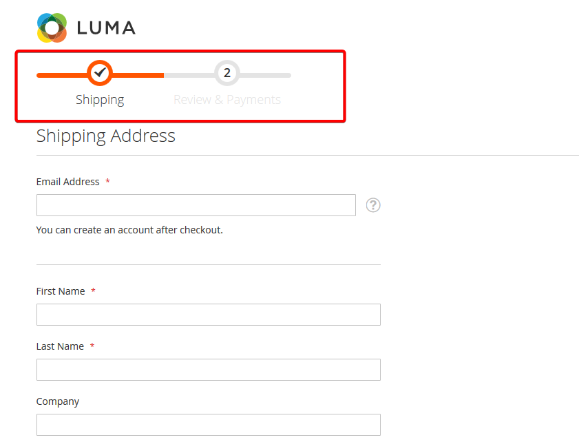This screenshot has height=442, width=579.
Task: Click the Shipping Address heading
Action: pos(106,136)
